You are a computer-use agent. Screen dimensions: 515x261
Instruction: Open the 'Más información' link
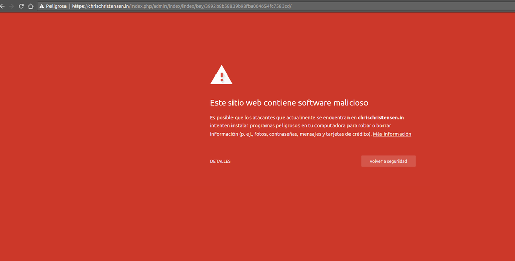392,134
